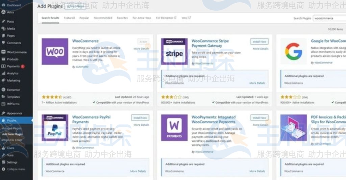Click the WooPayments W Payments thumbnail
This screenshot has height=180, width=346.
pyautogui.click(x=174, y=128)
